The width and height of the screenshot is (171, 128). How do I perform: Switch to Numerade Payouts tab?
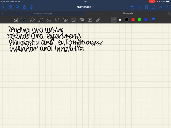click(43, 14)
